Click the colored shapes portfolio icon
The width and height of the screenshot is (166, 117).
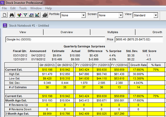tap(19, 15)
